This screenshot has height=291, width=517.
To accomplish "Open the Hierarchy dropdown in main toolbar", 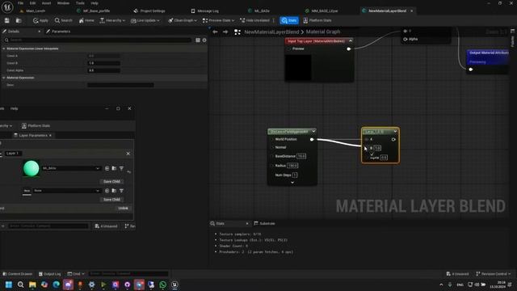I will pyautogui.click(x=112, y=20).
